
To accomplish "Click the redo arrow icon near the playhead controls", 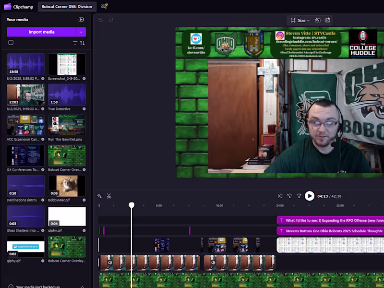I will tap(299, 196).
